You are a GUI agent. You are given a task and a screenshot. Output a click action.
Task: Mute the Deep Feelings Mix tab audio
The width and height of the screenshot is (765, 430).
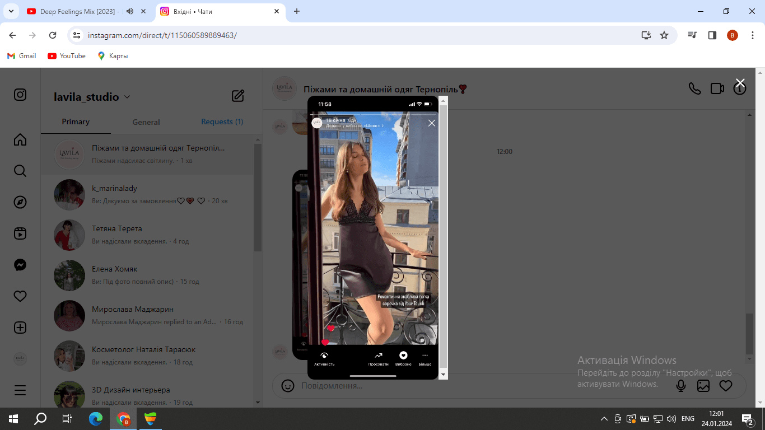130,11
